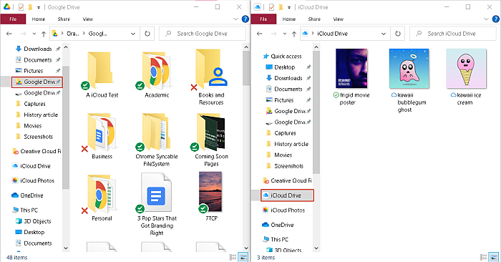Refresh the iCloud Drive folder view
501x262 pixels.
click(398, 34)
